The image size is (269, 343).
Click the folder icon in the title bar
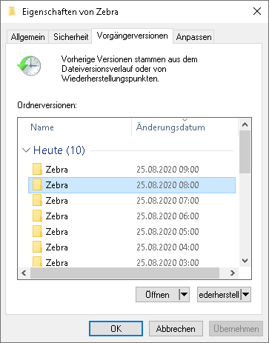(11, 12)
